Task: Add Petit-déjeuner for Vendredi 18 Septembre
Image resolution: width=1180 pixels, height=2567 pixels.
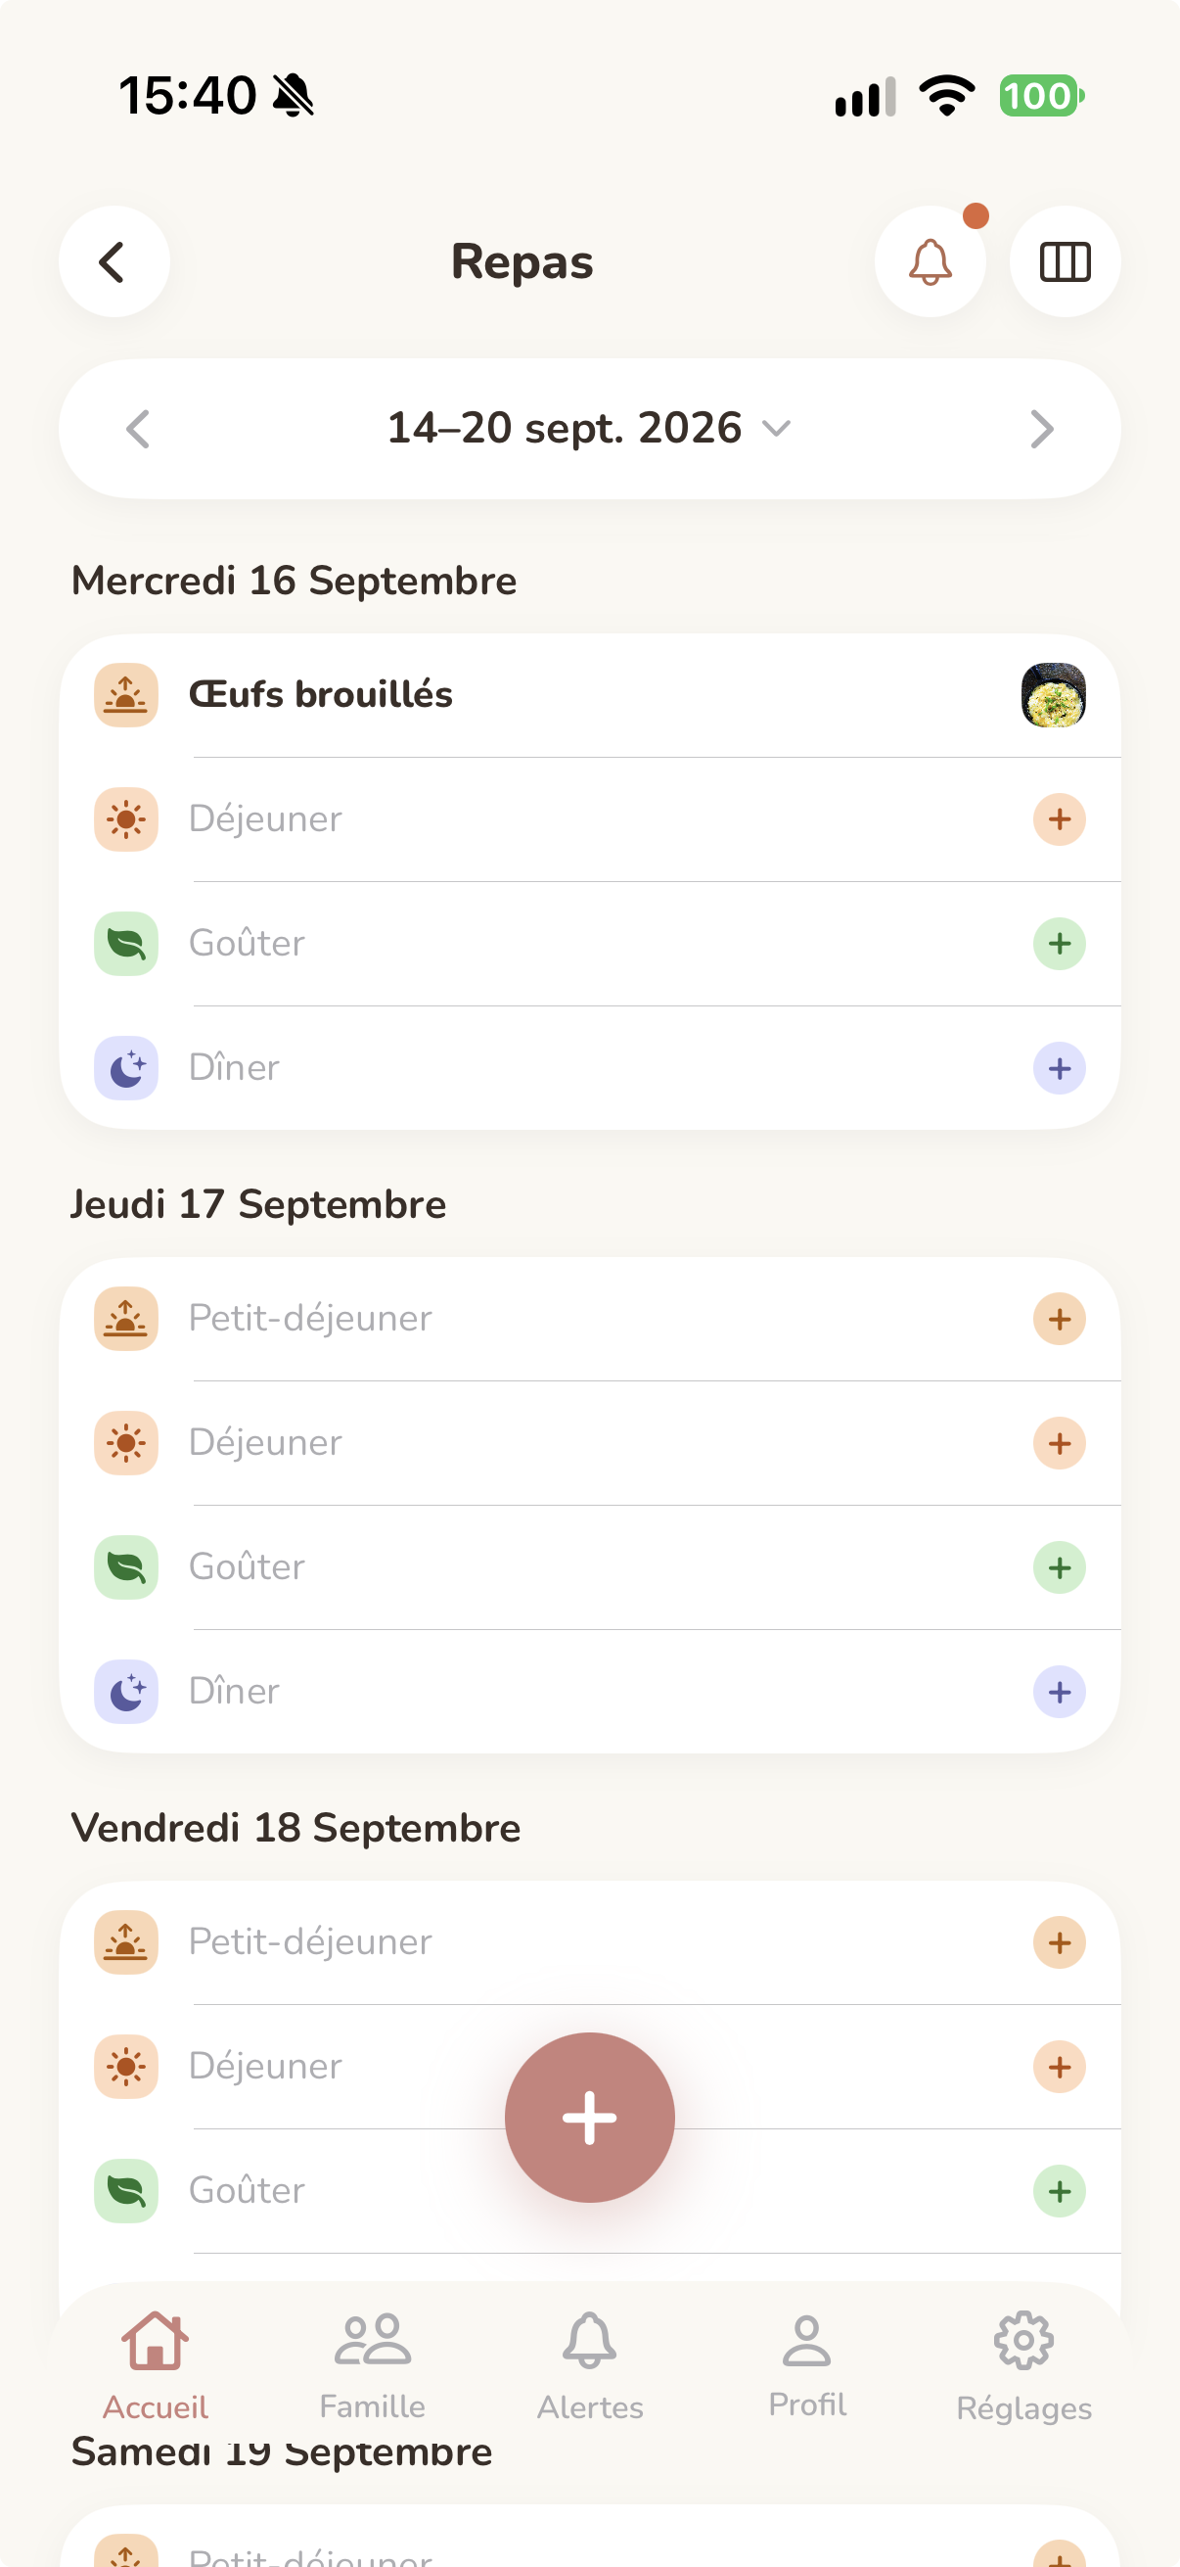Action: click(x=1059, y=1942)
